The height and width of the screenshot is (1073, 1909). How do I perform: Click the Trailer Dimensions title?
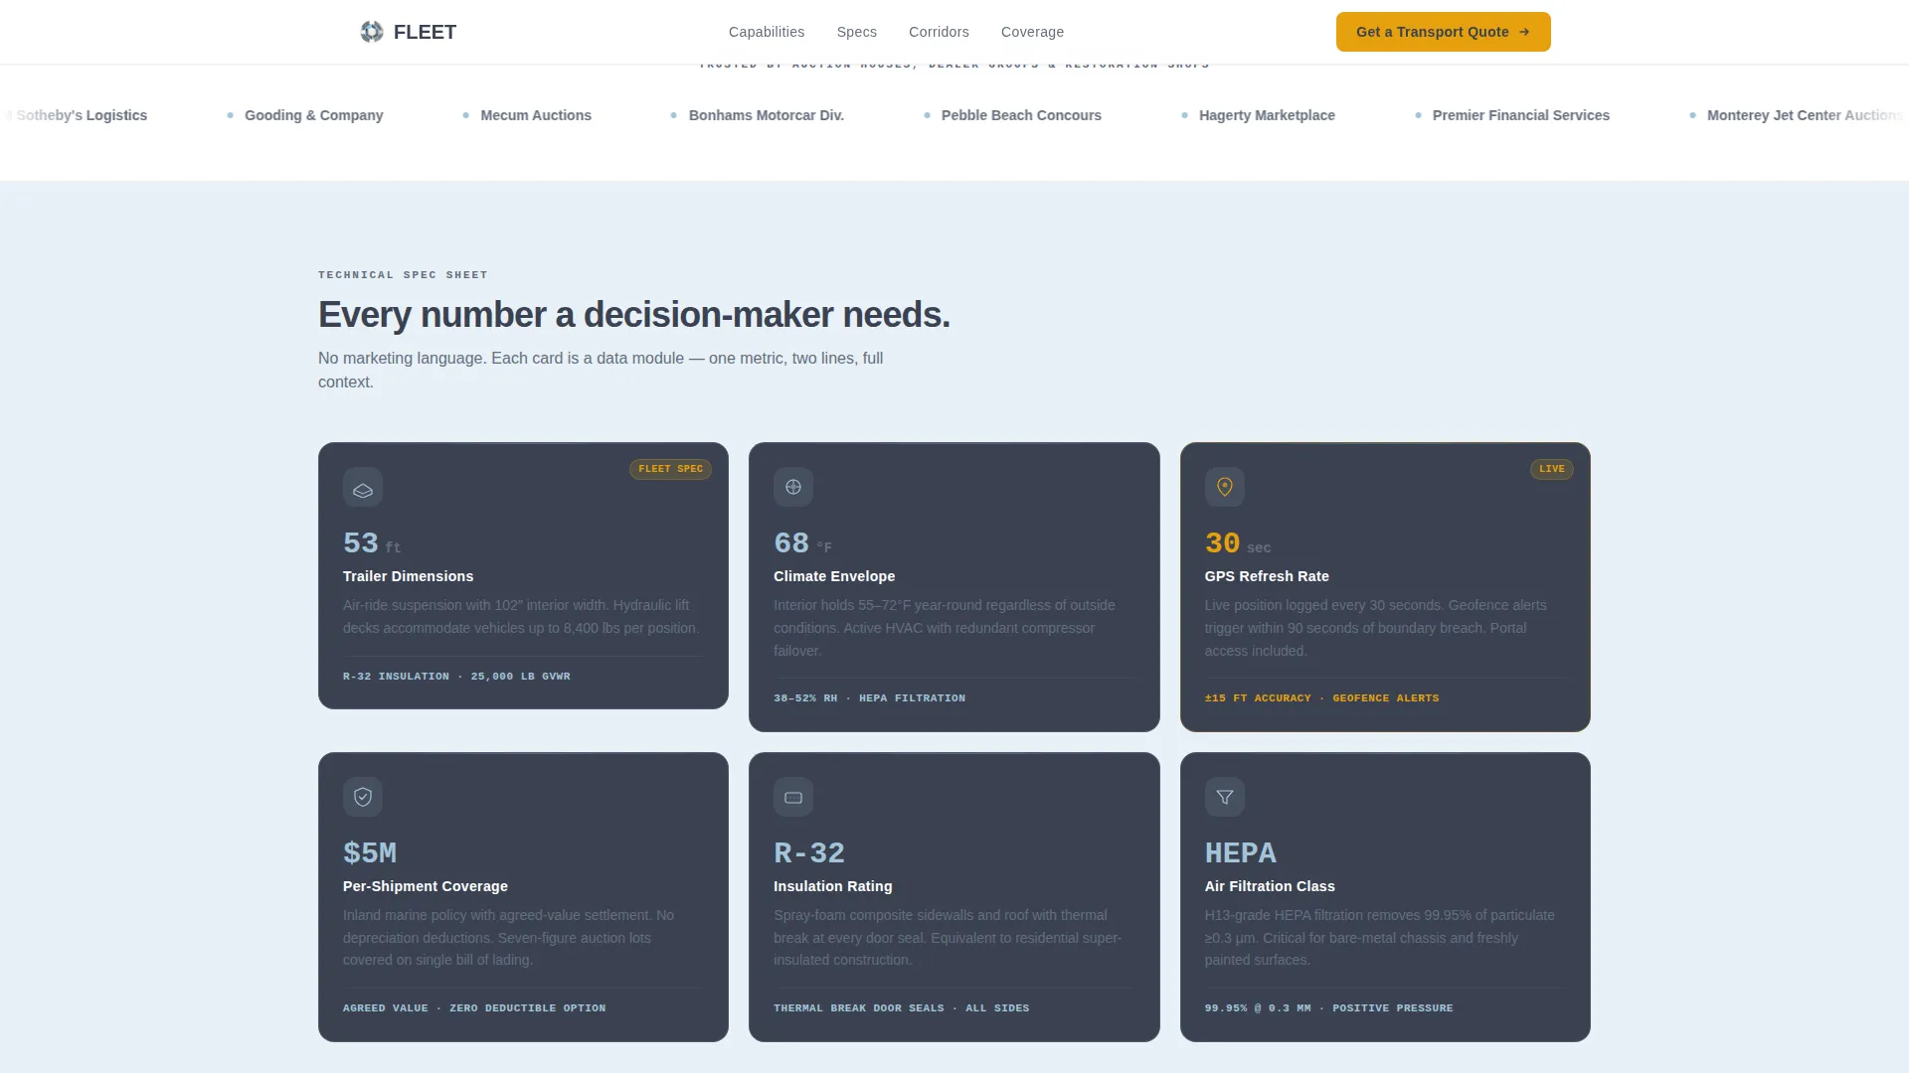(408, 576)
